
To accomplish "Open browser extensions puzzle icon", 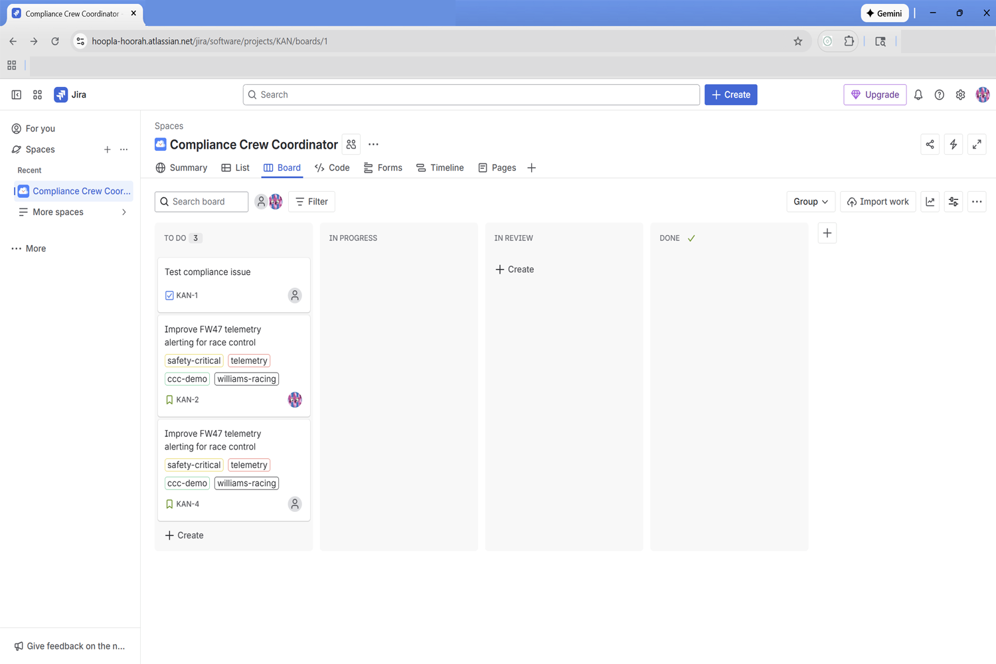I will point(849,41).
